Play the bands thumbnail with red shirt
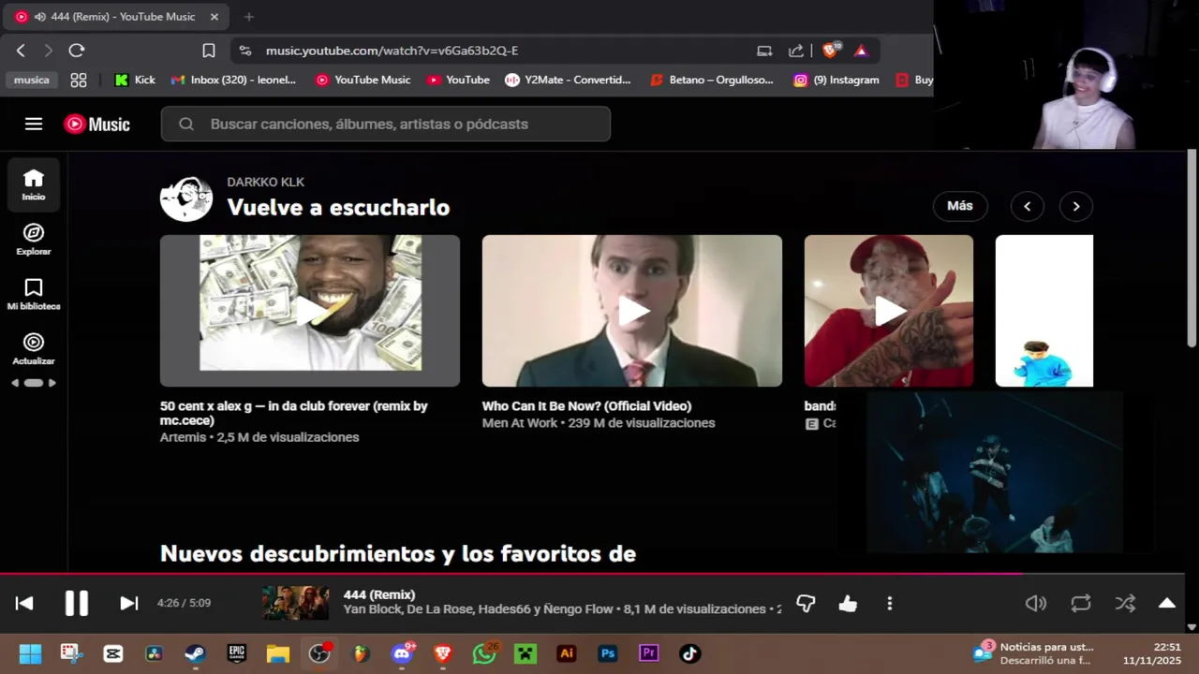 (889, 311)
